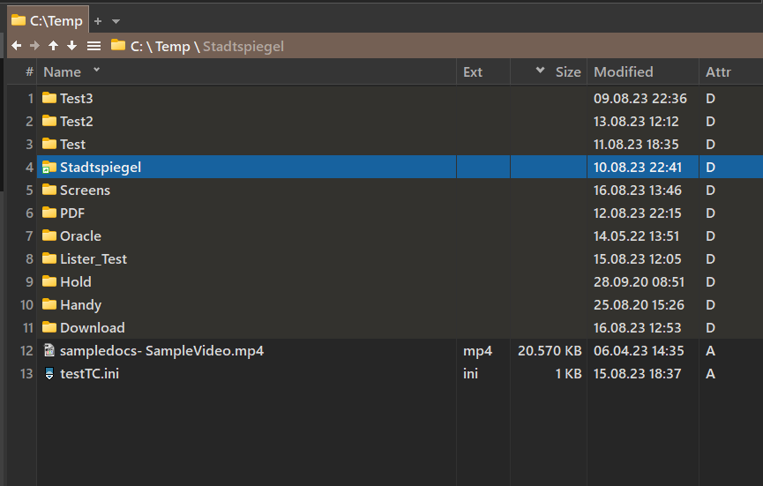Select the PDF folder name
Viewport: 763px width, 486px height.
pos(72,213)
